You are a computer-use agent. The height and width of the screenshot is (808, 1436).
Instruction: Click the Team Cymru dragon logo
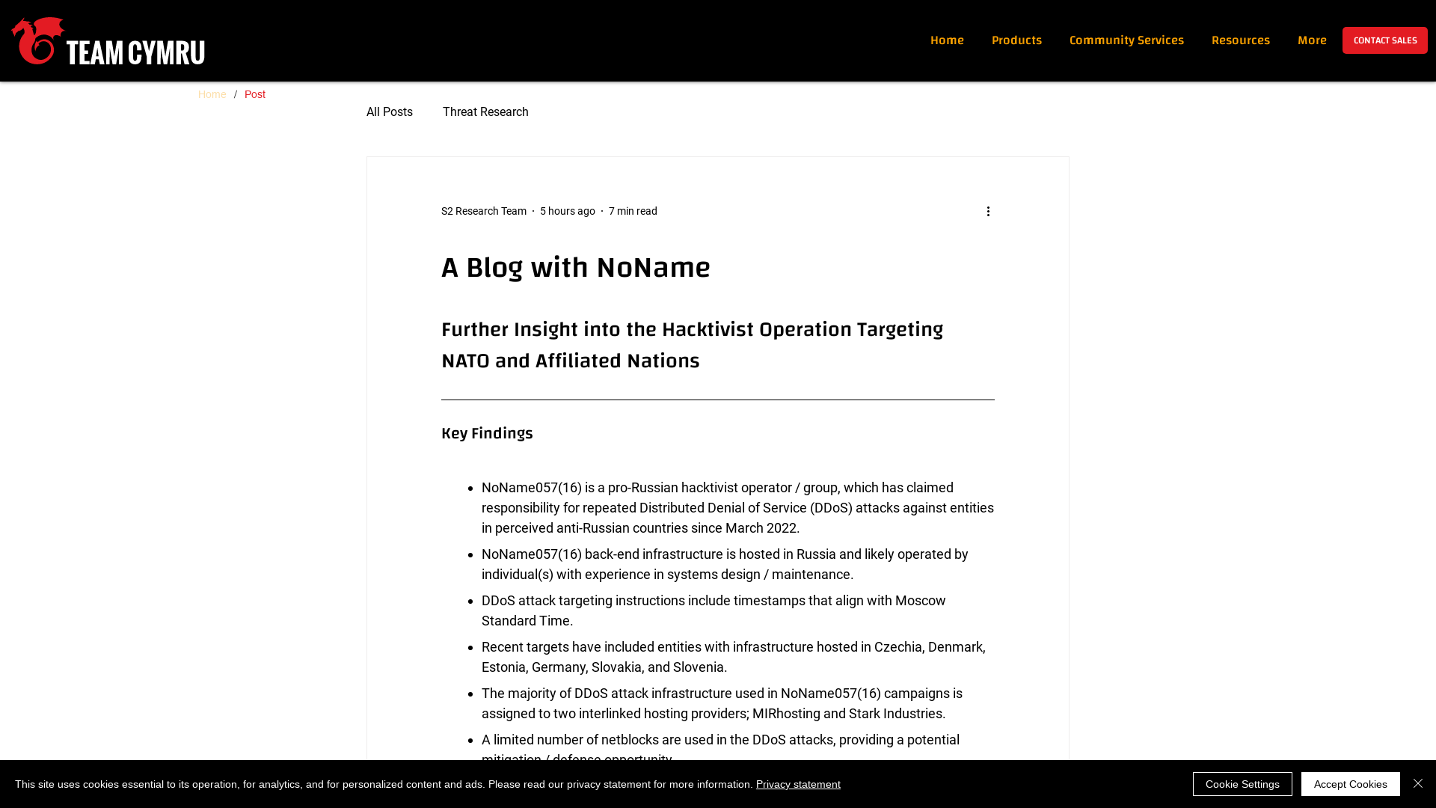(x=37, y=40)
